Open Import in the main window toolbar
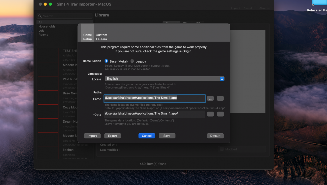 coord(235,8)
